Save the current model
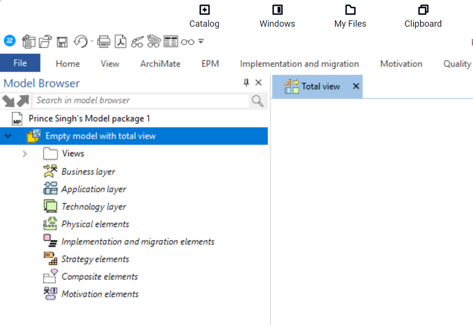The height and width of the screenshot is (325, 473). [x=62, y=41]
